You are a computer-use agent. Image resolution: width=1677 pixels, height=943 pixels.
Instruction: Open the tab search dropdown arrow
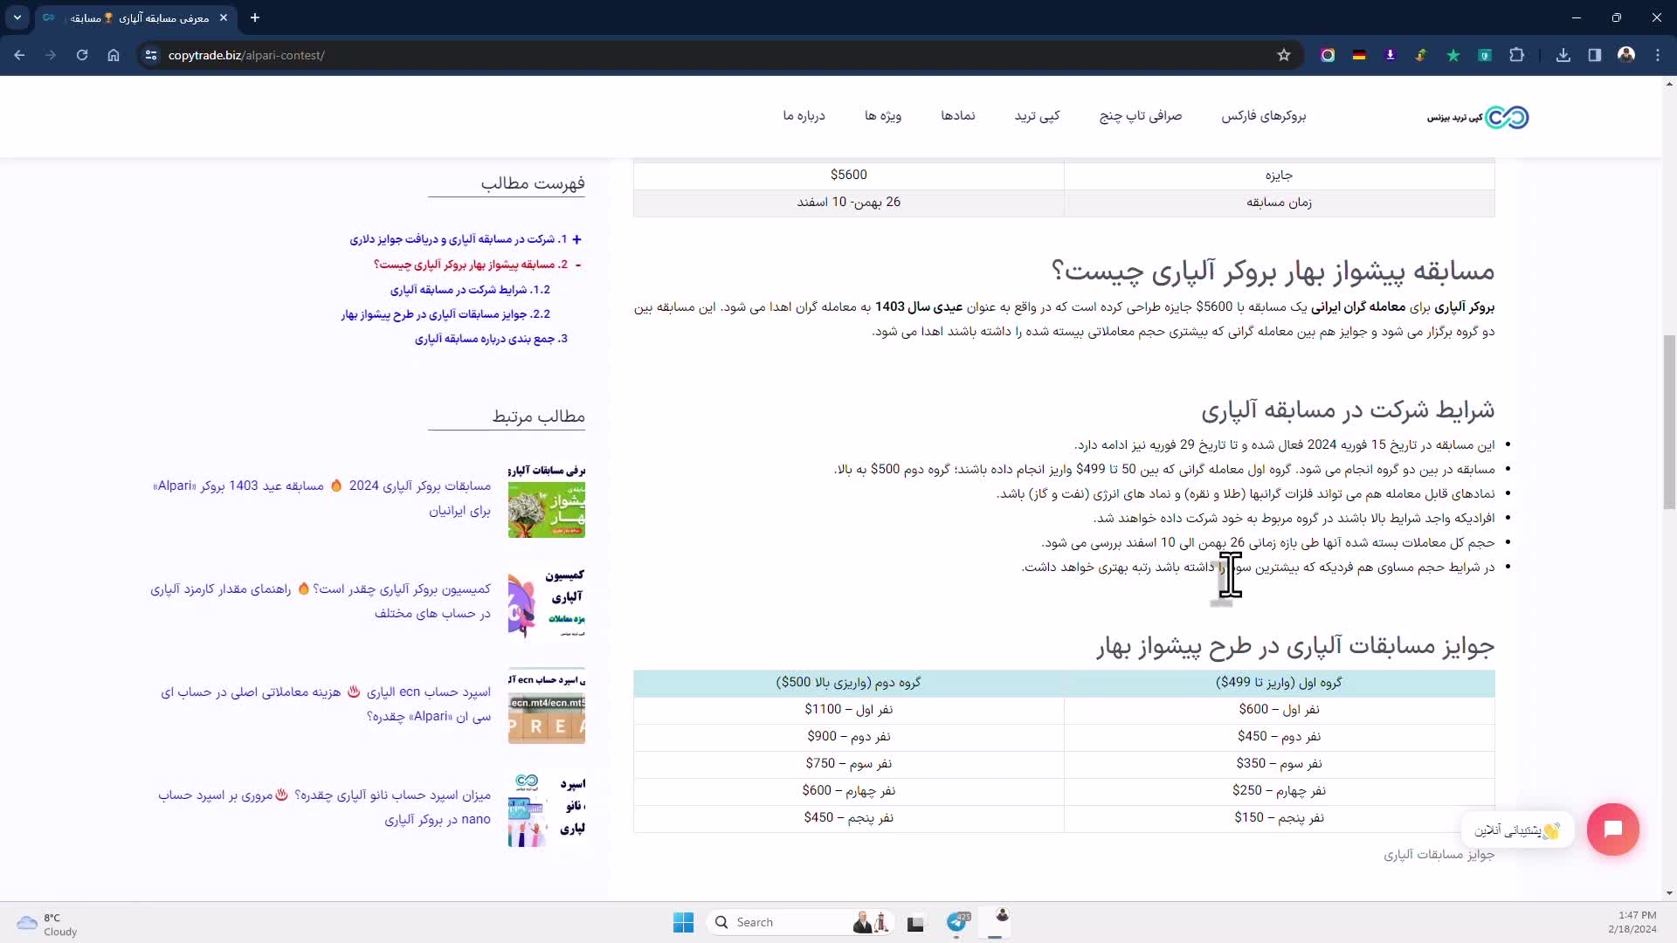point(17,17)
